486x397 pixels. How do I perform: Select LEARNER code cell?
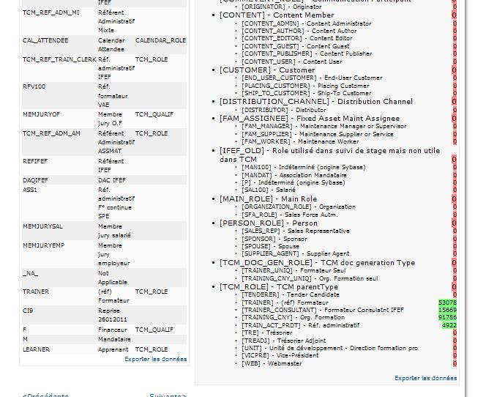tap(36, 349)
